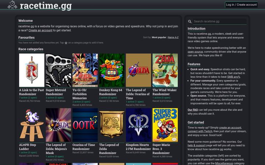This screenshot has width=265, height=165.
Task: Open the Our FAQ link
Action: [x=192, y=110]
